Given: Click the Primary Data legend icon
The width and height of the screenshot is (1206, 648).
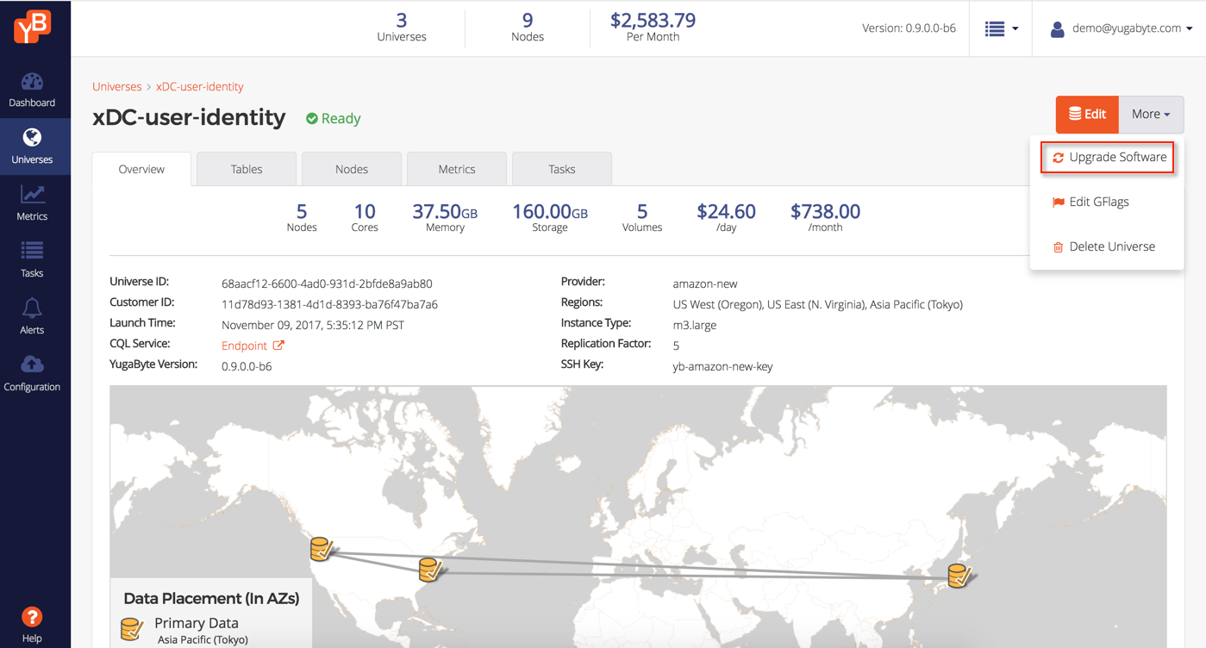Looking at the screenshot, I should point(132,629).
